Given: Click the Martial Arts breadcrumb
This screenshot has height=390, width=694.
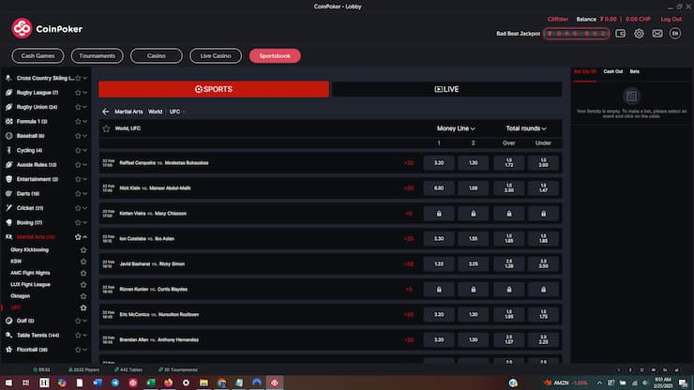Looking at the screenshot, I should 128,112.
